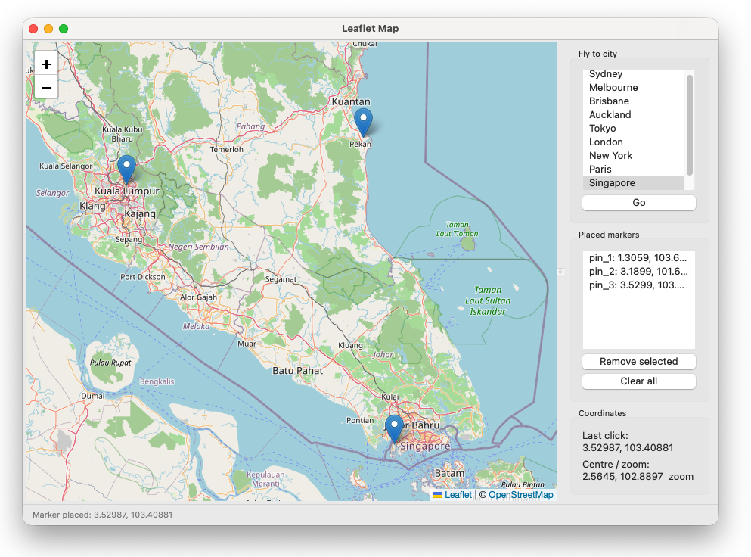Click the map marker over Singapore
This screenshot has height=557, width=751.
point(394,428)
